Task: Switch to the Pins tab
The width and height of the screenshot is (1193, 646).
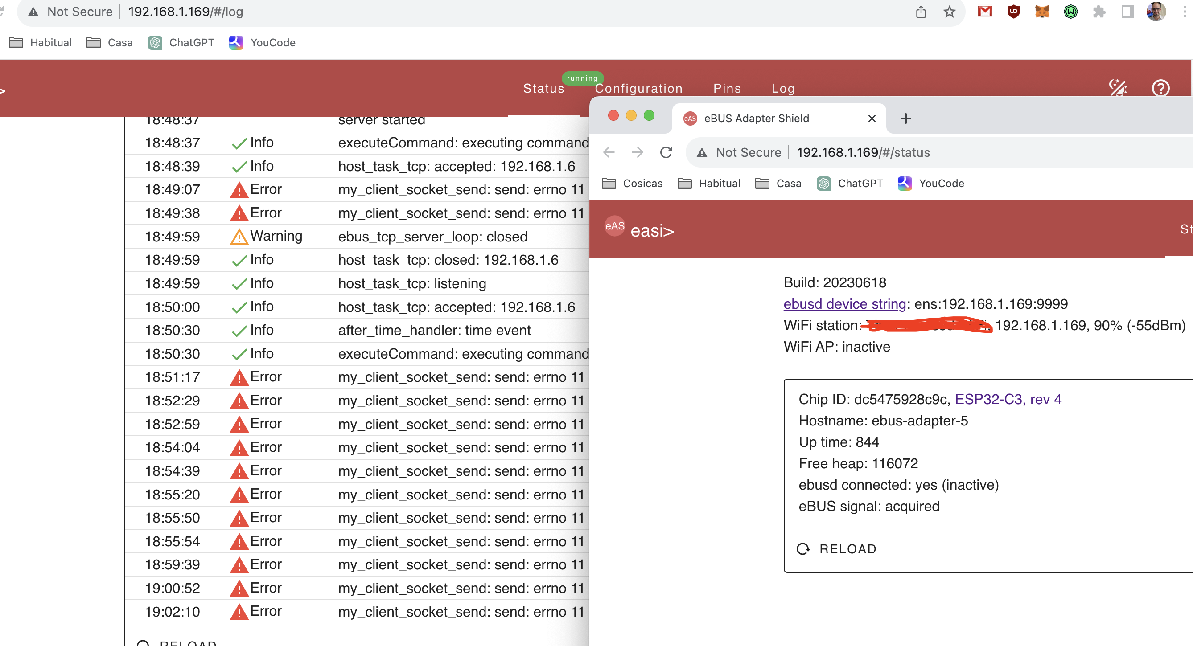Action: point(727,88)
